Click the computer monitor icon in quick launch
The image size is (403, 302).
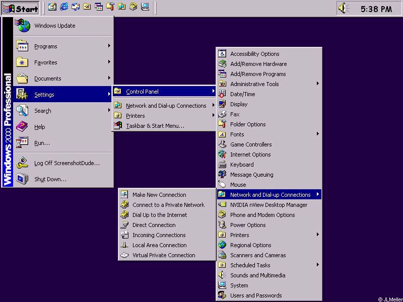click(145, 7)
